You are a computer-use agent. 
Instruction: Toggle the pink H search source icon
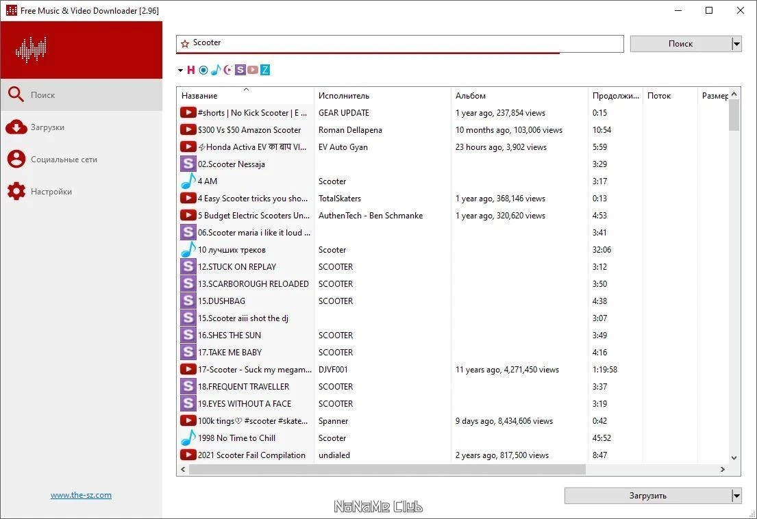pos(190,70)
